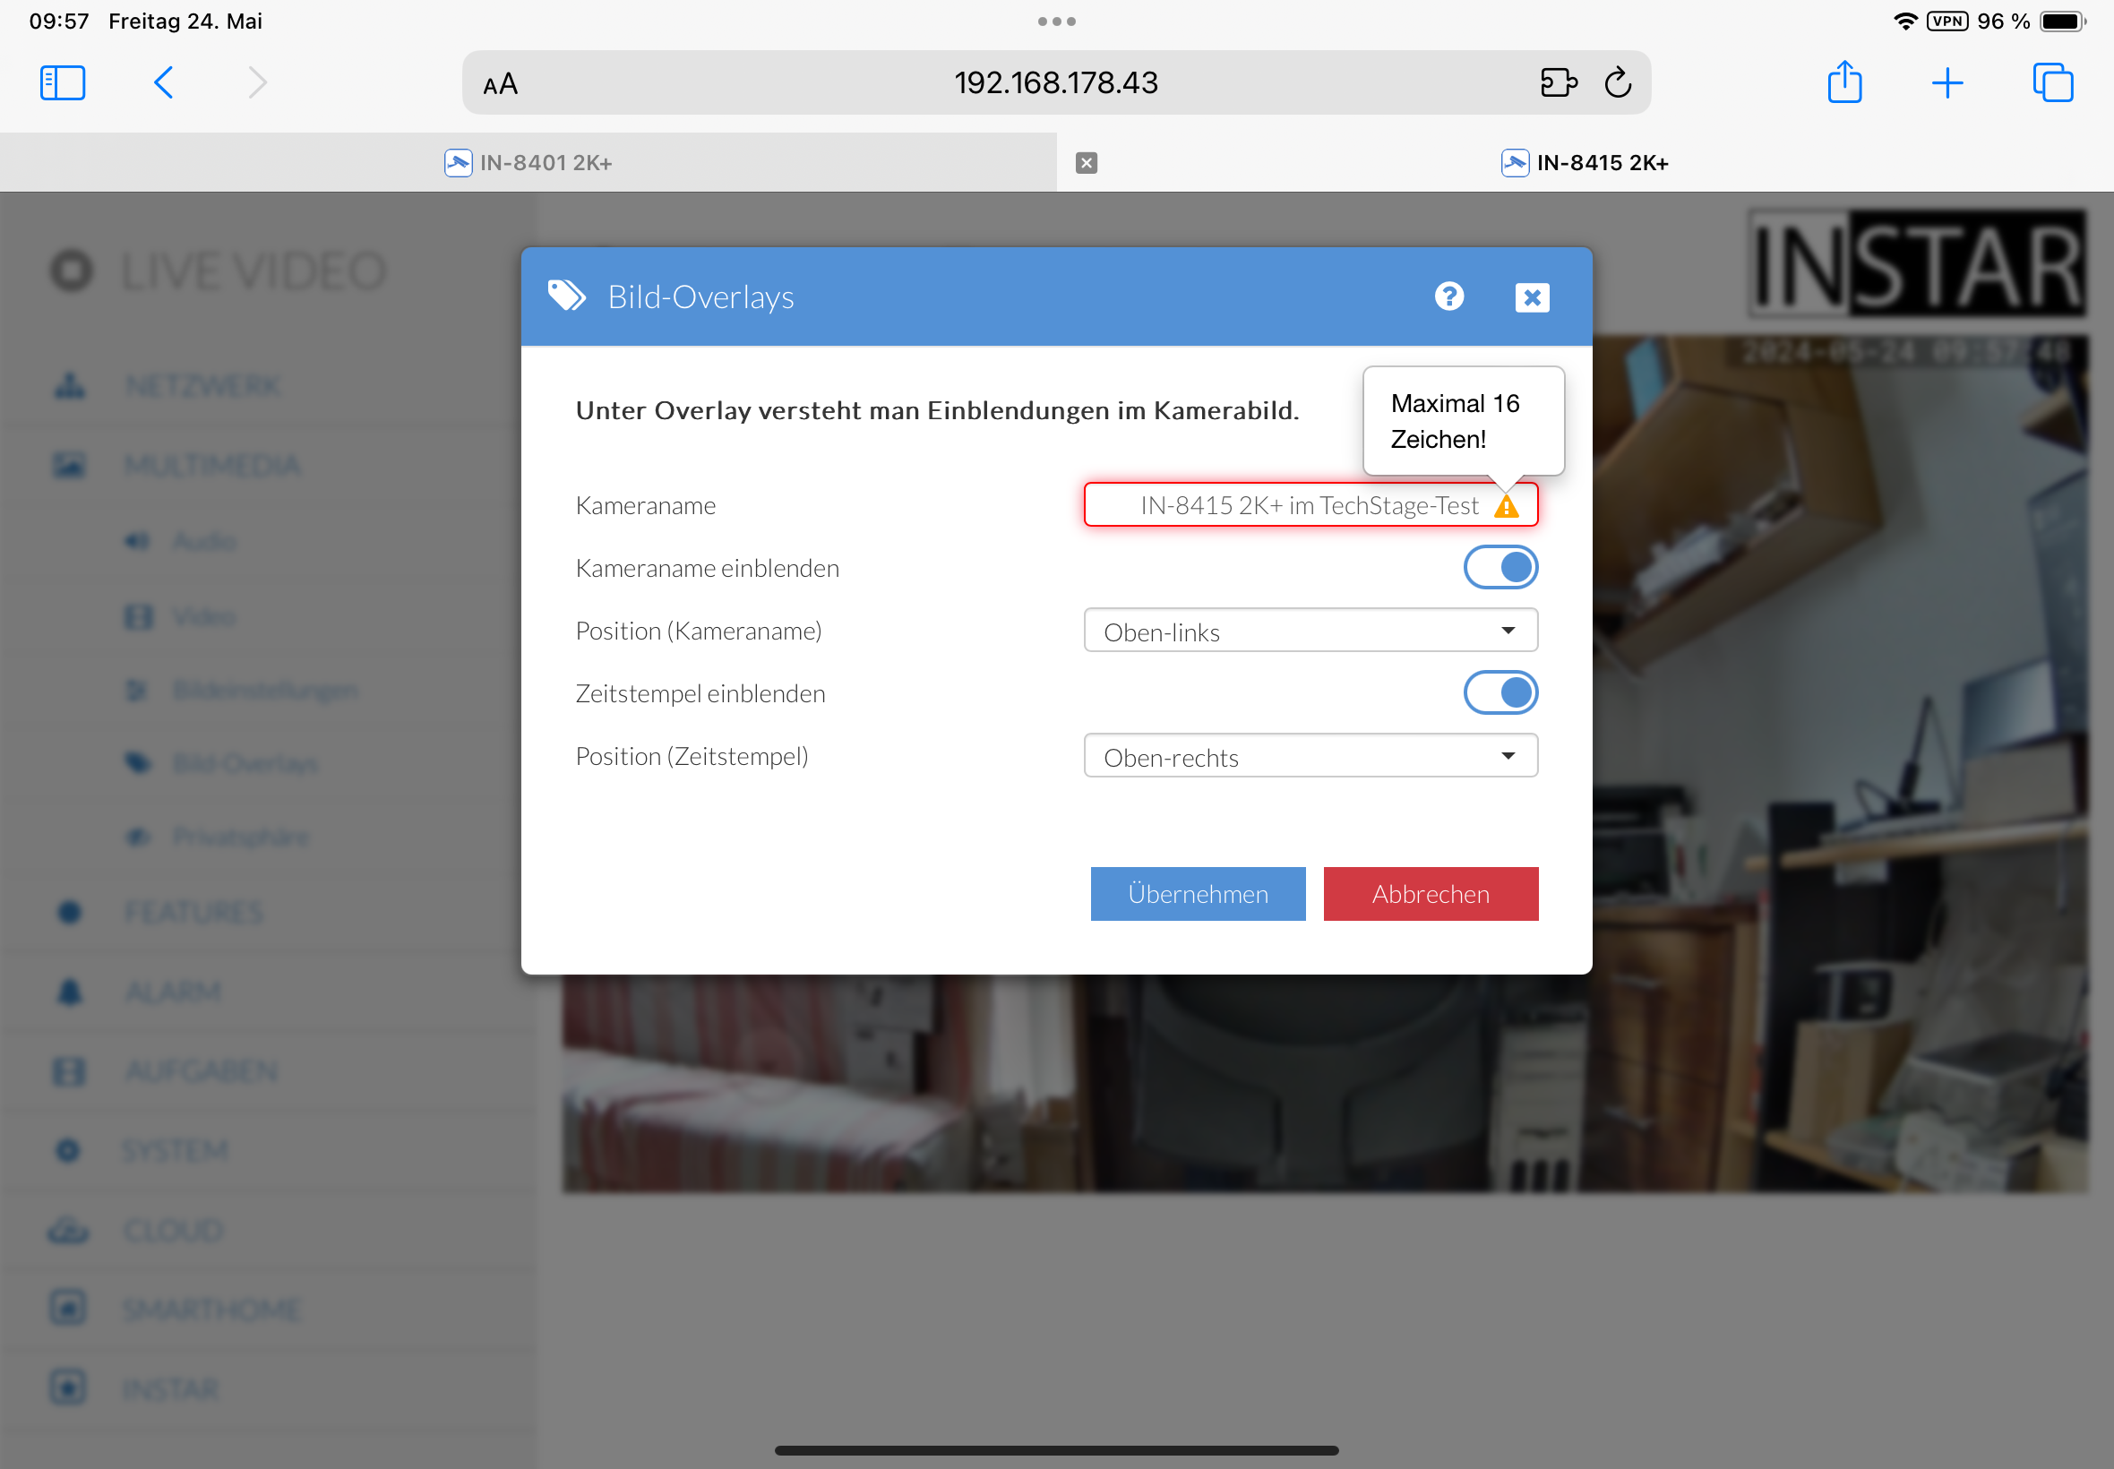Open the AA reader view menu
Screen dimensions: 2114x1469
[x=500, y=85]
